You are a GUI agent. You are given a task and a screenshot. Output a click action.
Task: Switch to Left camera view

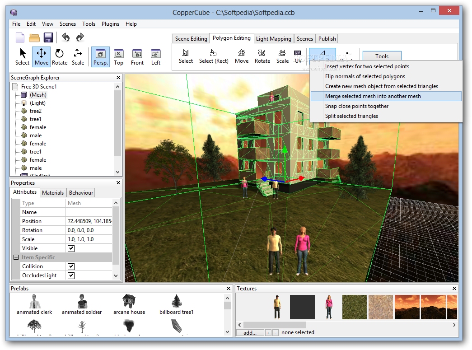click(156, 56)
